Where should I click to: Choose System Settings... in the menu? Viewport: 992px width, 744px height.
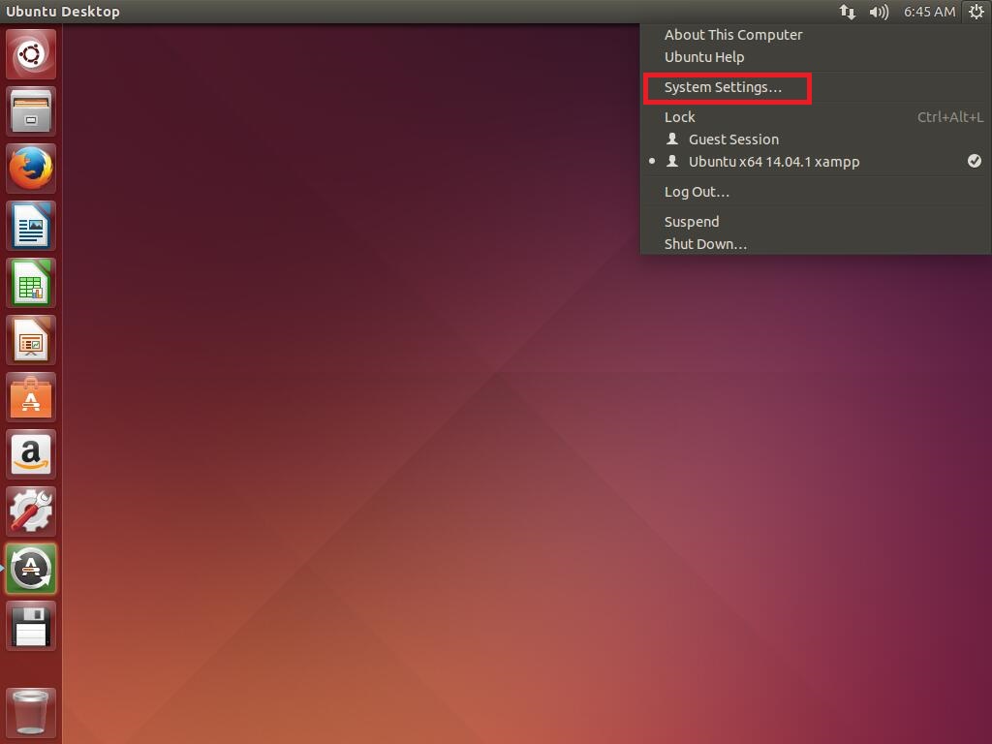coord(816,87)
